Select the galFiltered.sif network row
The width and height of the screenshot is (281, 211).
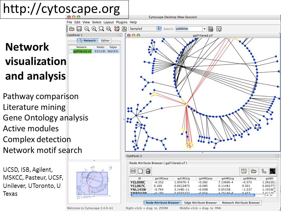point(94,51)
